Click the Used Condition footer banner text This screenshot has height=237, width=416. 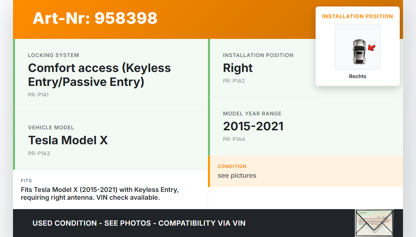[139, 223]
